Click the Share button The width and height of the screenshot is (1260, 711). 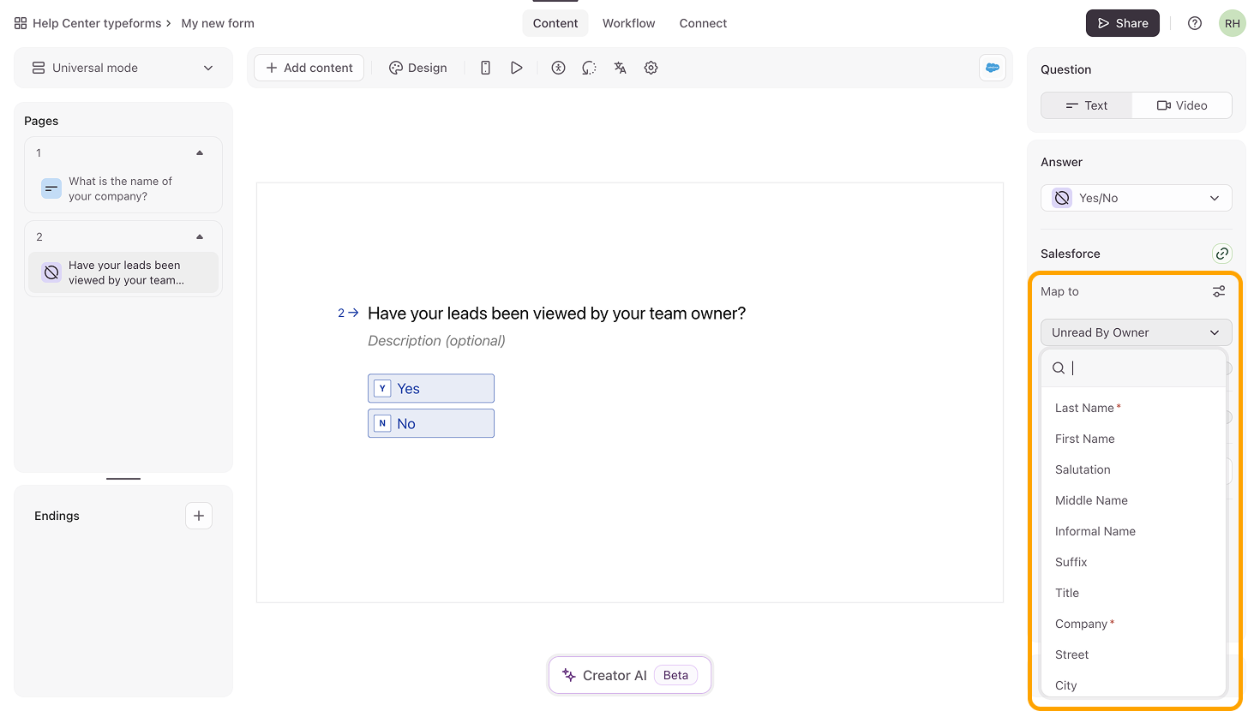click(x=1122, y=23)
